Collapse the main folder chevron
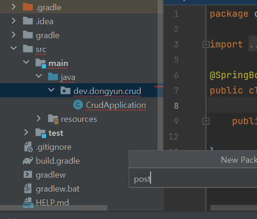The height and width of the screenshot is (219, 257). point(26,62)
